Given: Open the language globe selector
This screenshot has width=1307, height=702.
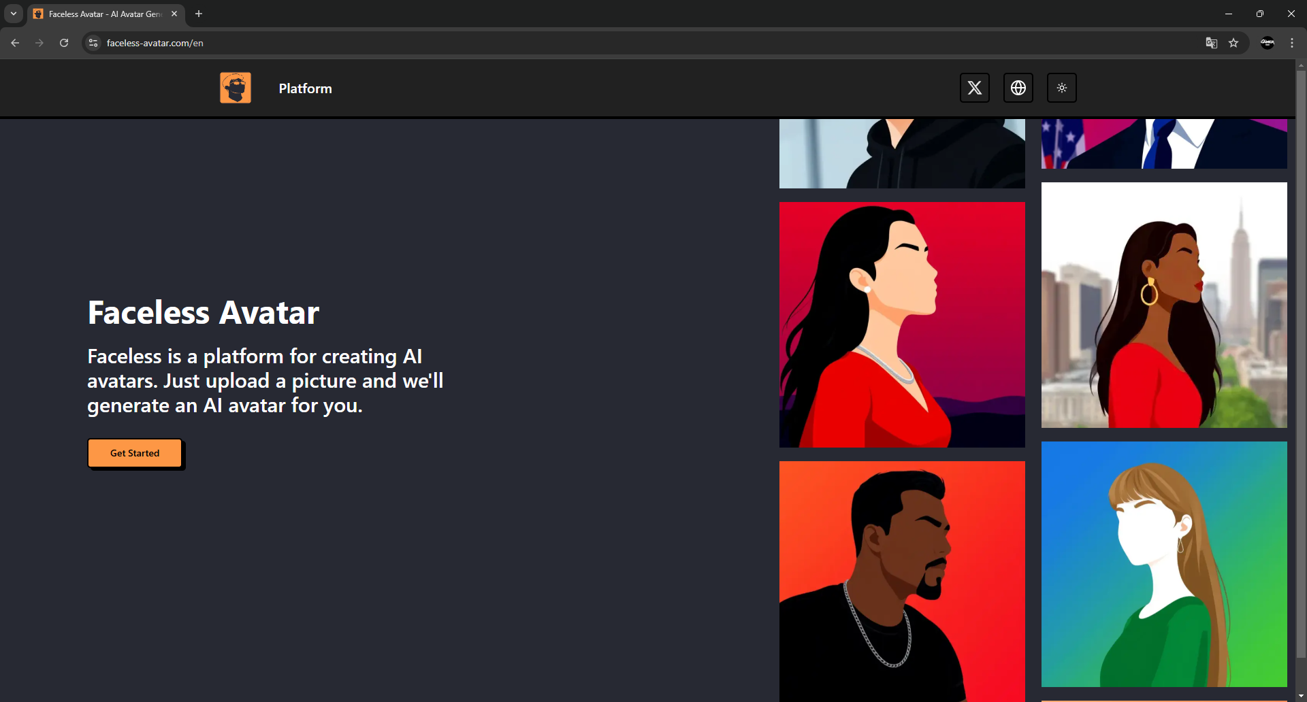Looking at the screenshot, I should (1018, 88).
